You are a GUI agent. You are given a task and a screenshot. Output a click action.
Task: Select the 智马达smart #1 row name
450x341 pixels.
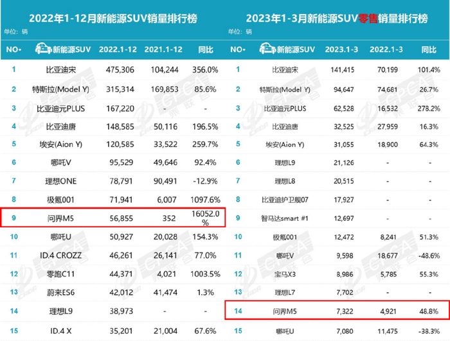click(284, 218)
